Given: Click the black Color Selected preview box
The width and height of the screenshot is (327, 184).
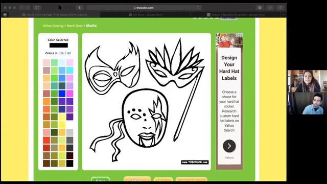Looking at the screenshot, I should [59, 45].
